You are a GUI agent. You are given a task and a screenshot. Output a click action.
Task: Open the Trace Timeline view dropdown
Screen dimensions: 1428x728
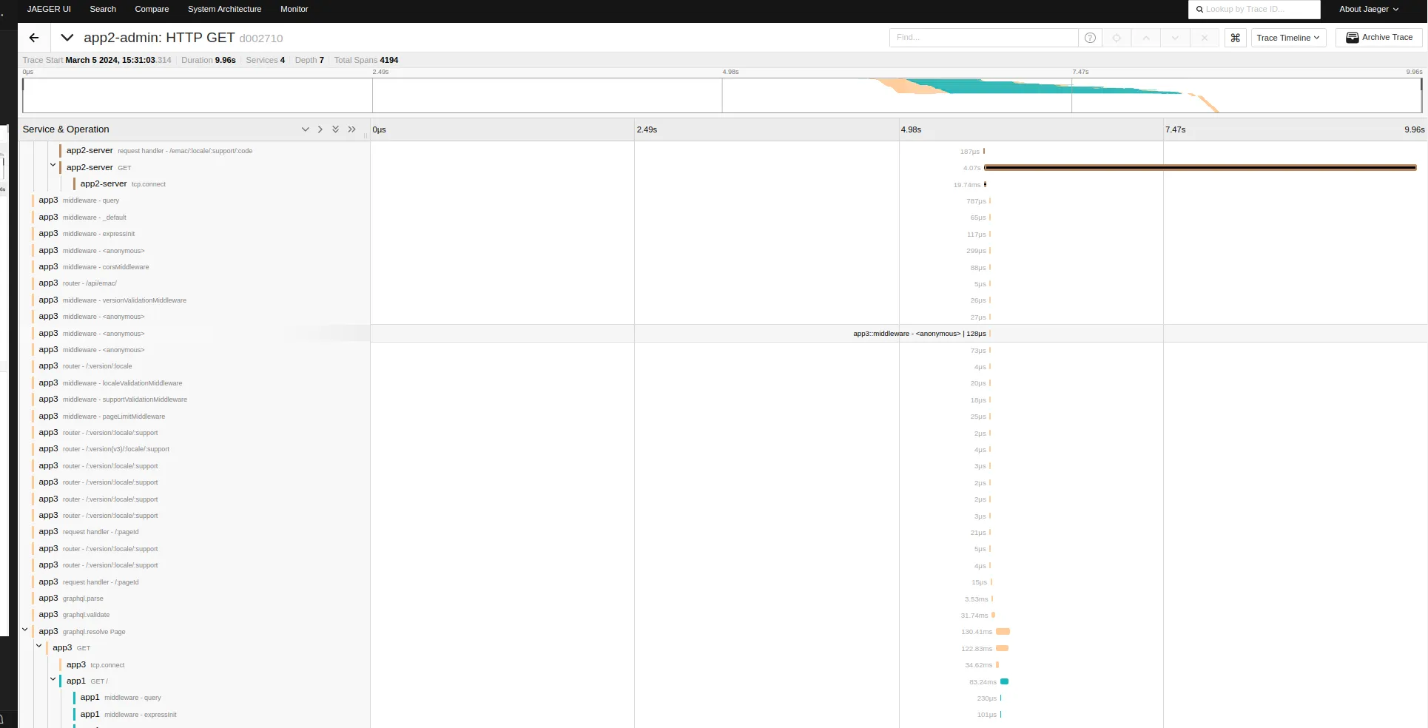[x=1287, y=38]
